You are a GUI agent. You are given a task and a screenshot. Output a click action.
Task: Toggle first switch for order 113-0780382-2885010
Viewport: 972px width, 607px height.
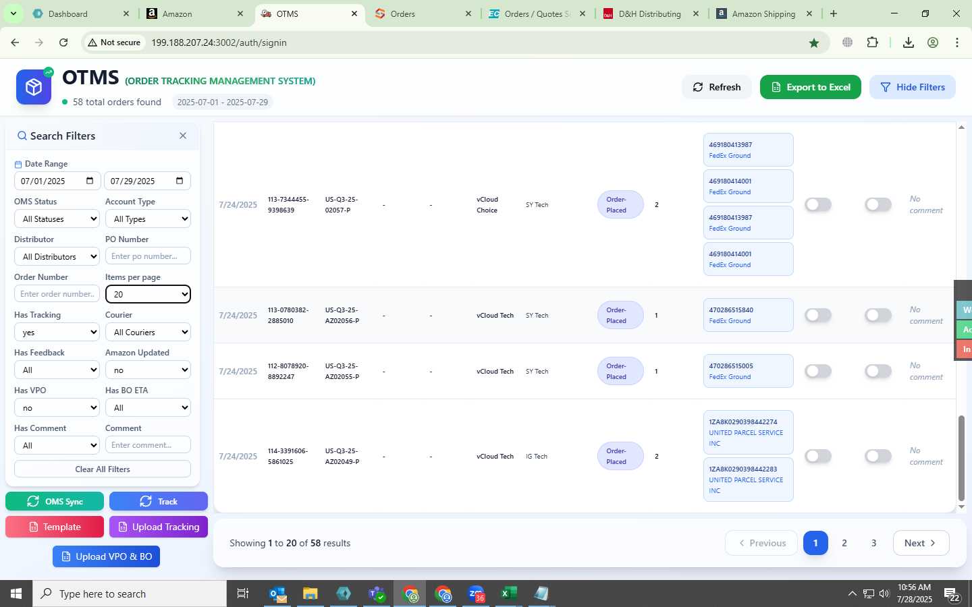pyautogui.click(x=818, y=315)
